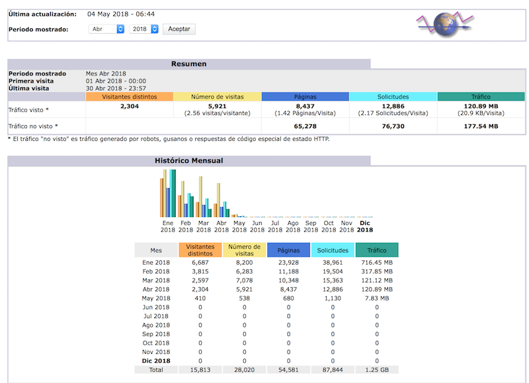
Task: Click the Histórico Mensual section title
Action: (189, 161)
